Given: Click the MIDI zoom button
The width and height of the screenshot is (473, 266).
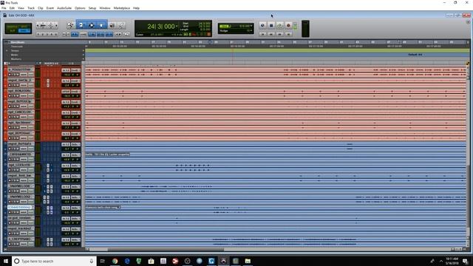Looking at the screenshot, I should click(x=51, y=26).
